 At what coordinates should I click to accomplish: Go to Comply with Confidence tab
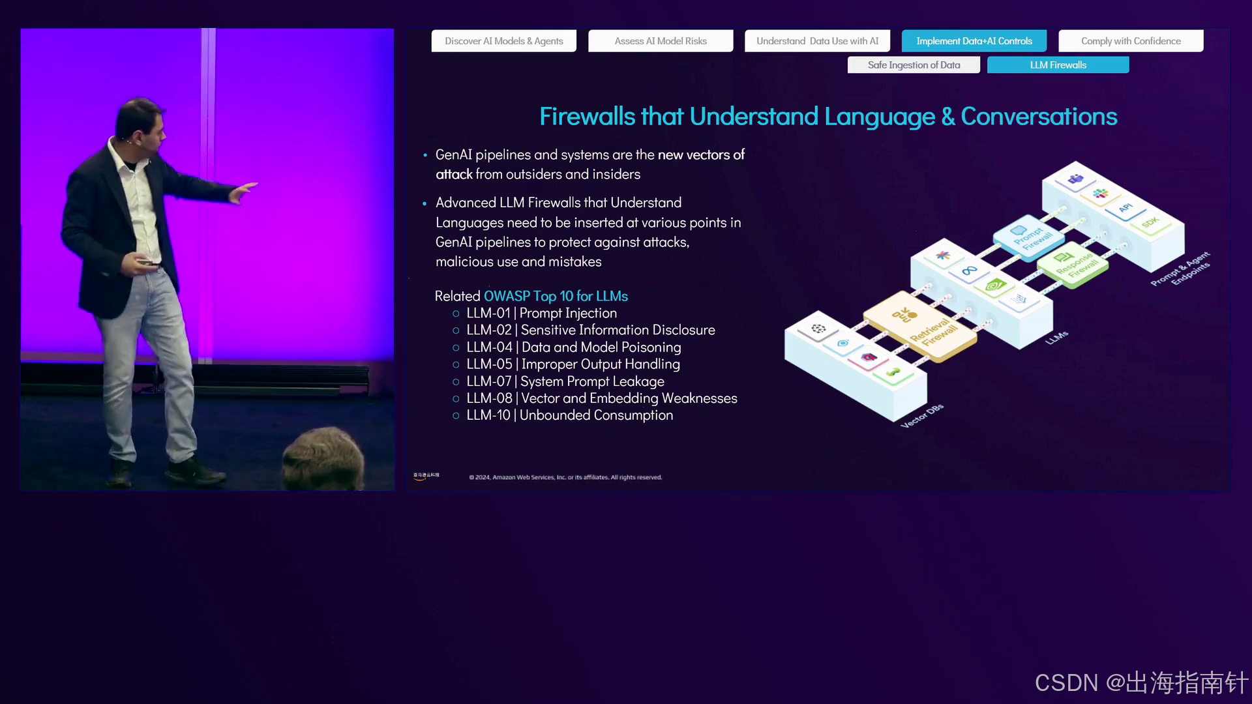coord(1131,41)
